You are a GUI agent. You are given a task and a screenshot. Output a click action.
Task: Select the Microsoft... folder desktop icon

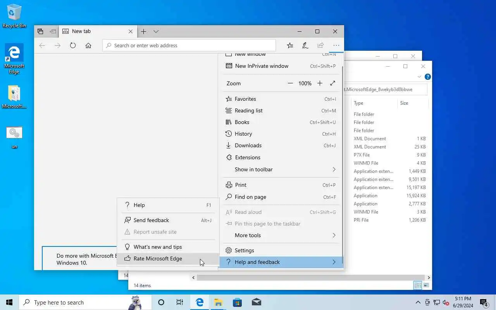tap(14, 97)
